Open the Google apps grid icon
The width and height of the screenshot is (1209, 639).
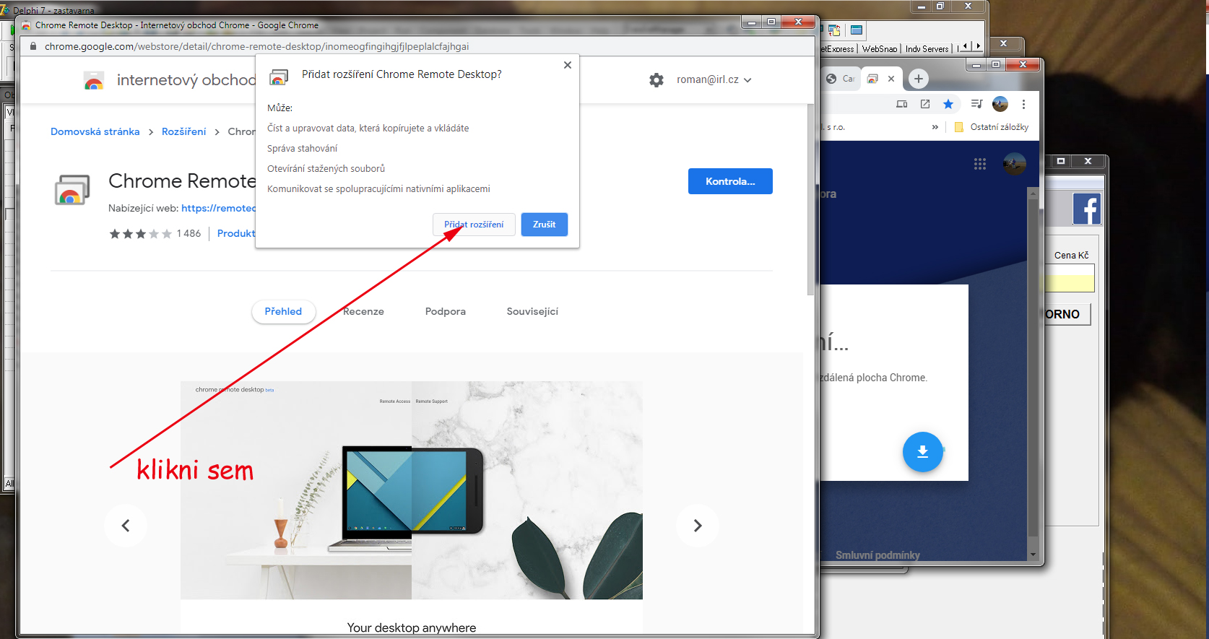coord(980,164)
